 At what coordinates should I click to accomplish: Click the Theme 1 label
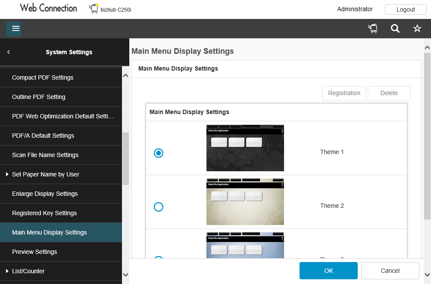tap(332, 152)
